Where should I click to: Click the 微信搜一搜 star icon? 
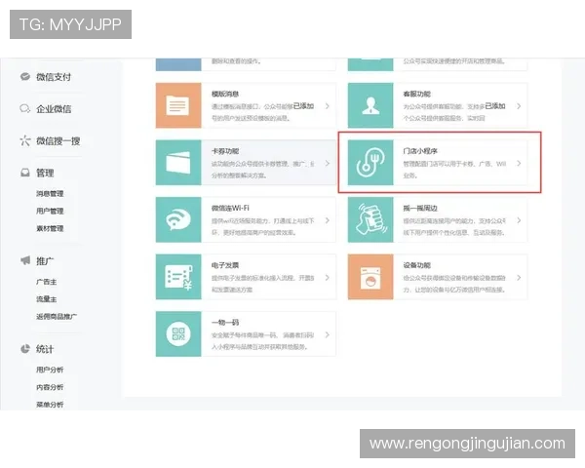coord(25,140)
